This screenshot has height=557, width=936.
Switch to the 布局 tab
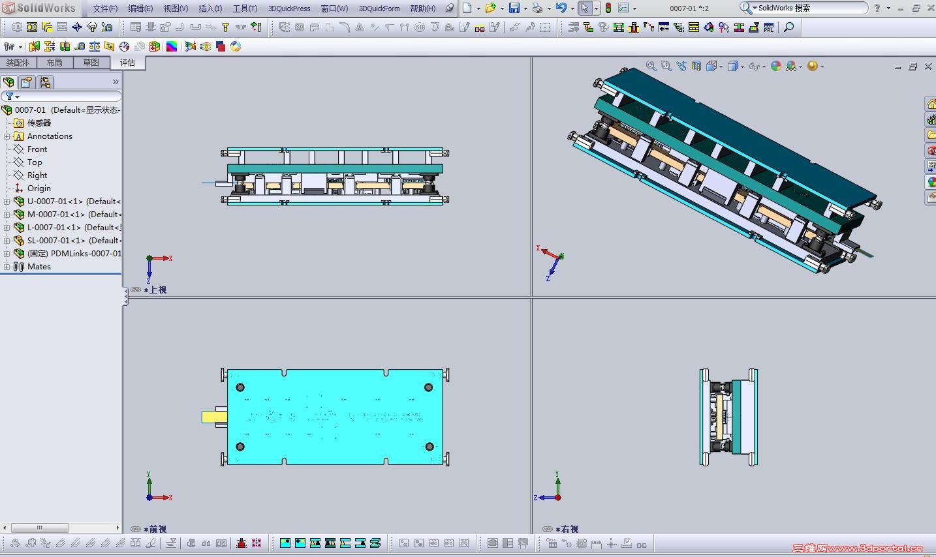pos(55,63)
